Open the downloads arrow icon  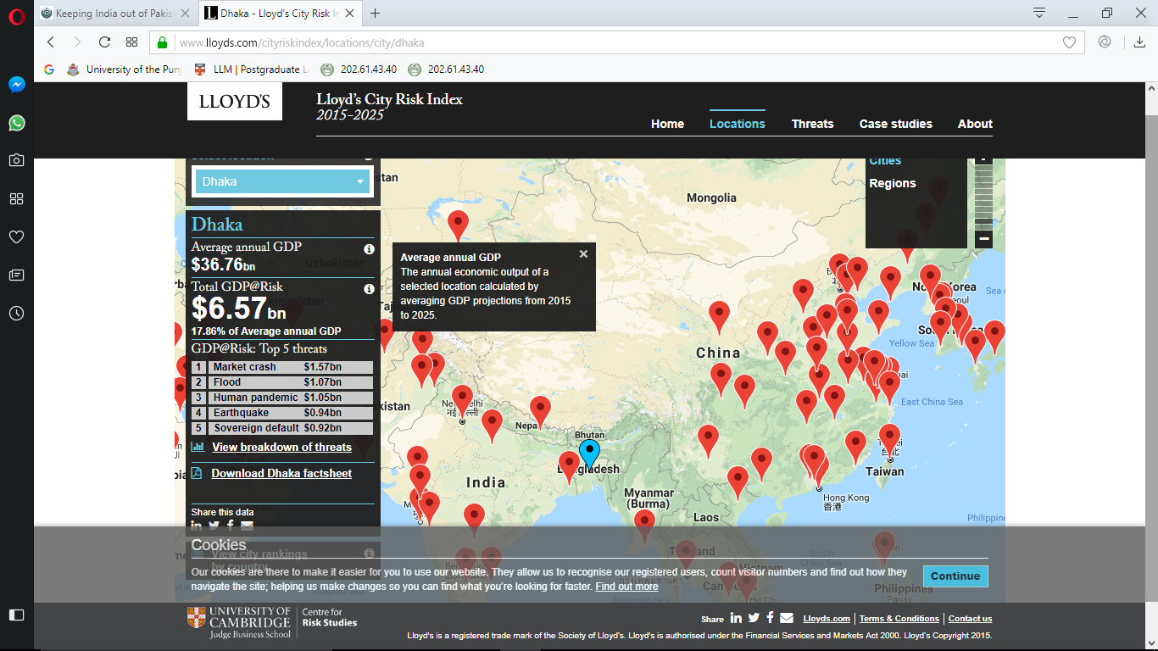1139,42
